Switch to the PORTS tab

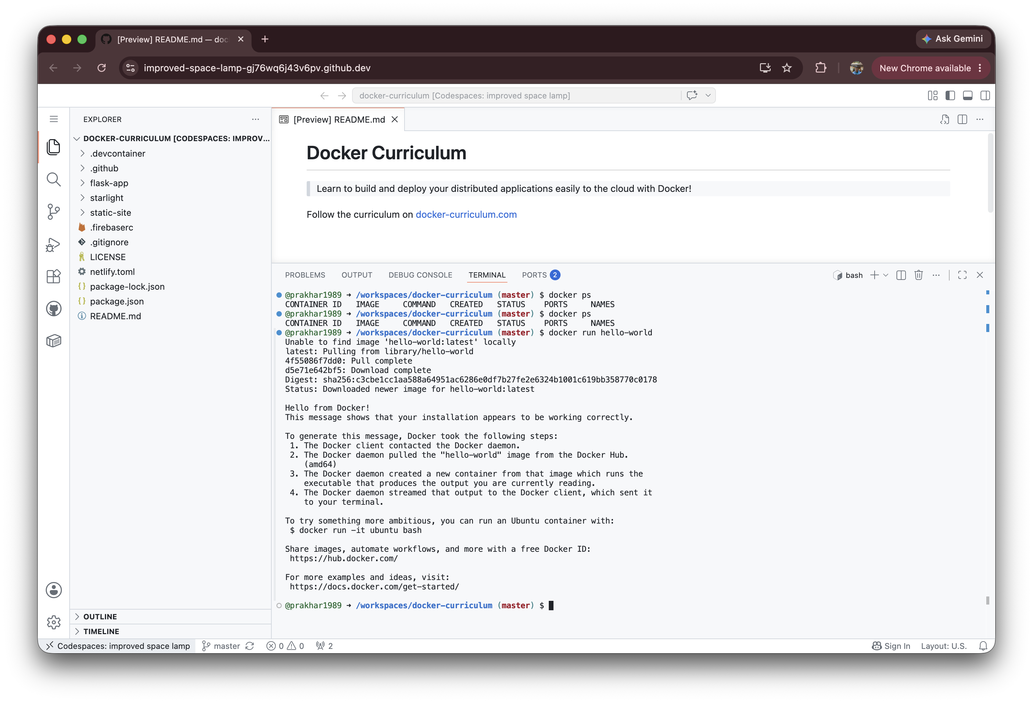(540, 275)
